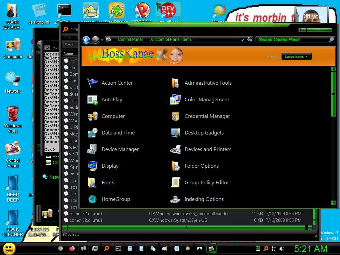This screenshot has width=340, height=255.
Task: Click the Name column header in search window
Action: coord(68,53)
